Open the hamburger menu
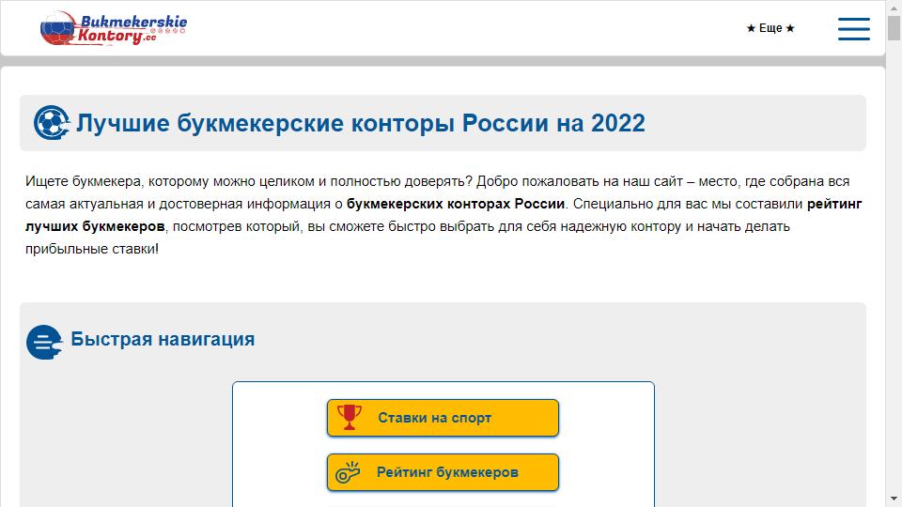The image size is (902, 507). coord(853,28)
